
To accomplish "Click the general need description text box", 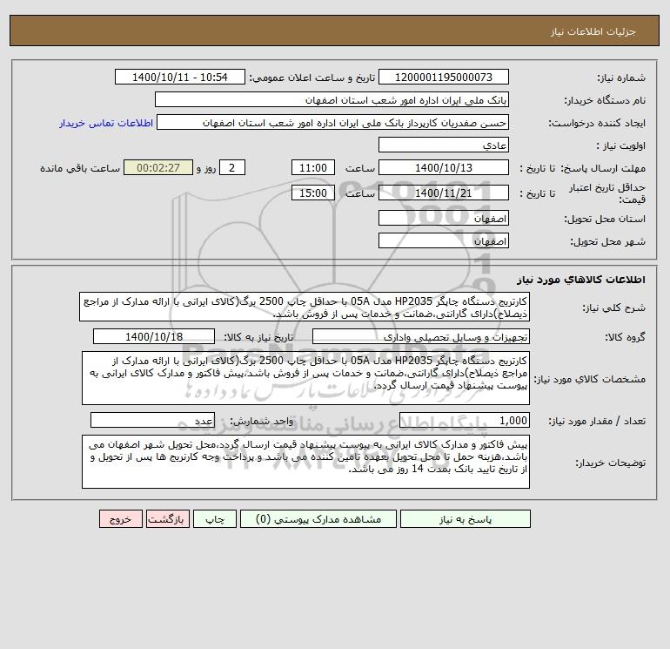I will 305,308.
